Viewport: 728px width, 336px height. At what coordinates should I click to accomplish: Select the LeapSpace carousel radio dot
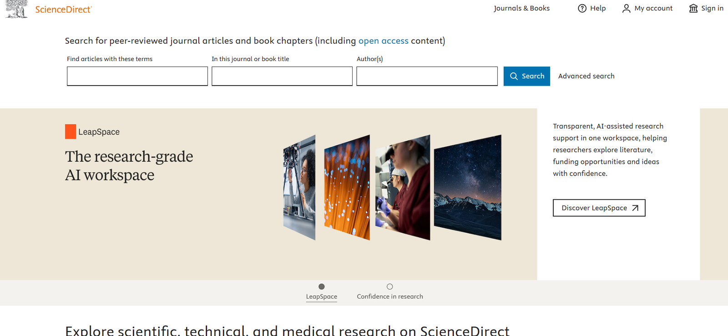(x=322, y=286)
